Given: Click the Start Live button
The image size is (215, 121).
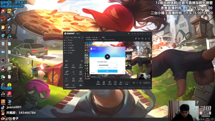Looking at the screenshot, I should pos(146,83).
